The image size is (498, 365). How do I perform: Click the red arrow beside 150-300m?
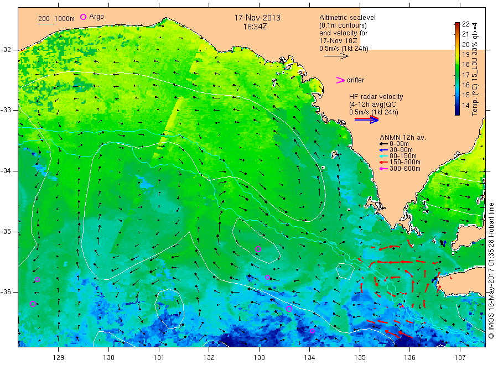[x=383, y=163]
